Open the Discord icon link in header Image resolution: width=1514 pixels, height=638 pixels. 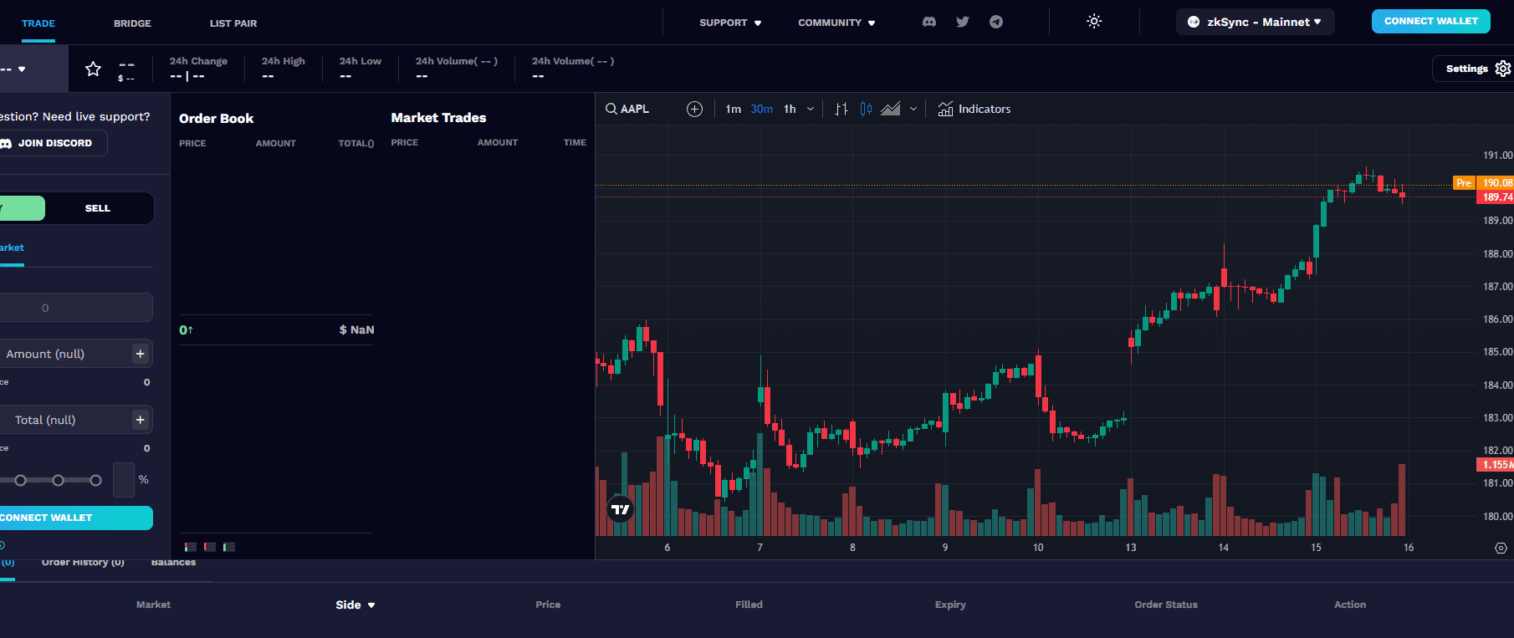pyautogui.click(x=928, y=22)
